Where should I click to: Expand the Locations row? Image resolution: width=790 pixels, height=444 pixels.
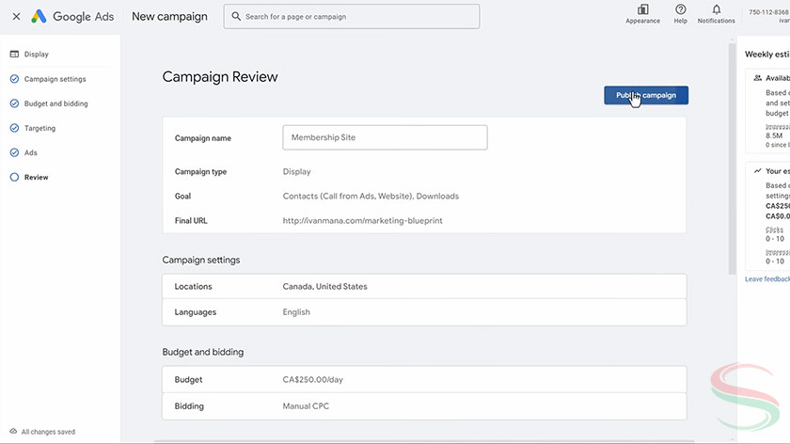tap(424, 287)
